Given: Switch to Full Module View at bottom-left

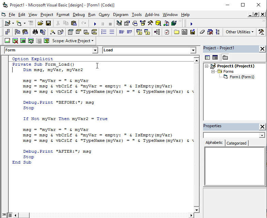Looking at the screenshot, I should [x=10, y=215].
